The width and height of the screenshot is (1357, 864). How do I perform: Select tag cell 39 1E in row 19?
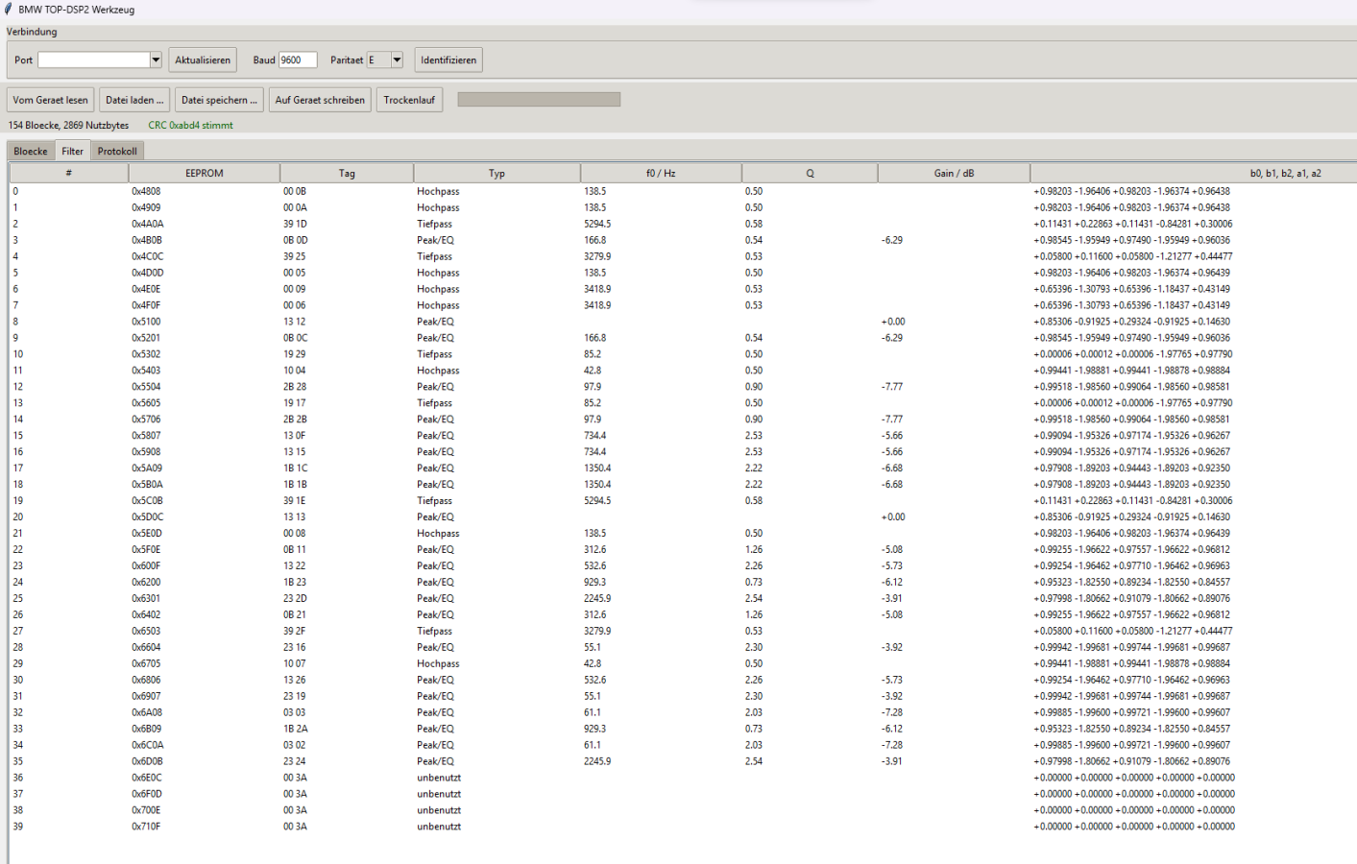(295, 501)
